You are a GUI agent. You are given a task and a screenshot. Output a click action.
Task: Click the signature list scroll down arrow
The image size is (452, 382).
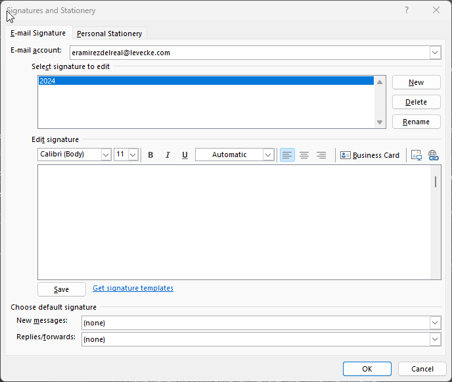pos(380,122)
